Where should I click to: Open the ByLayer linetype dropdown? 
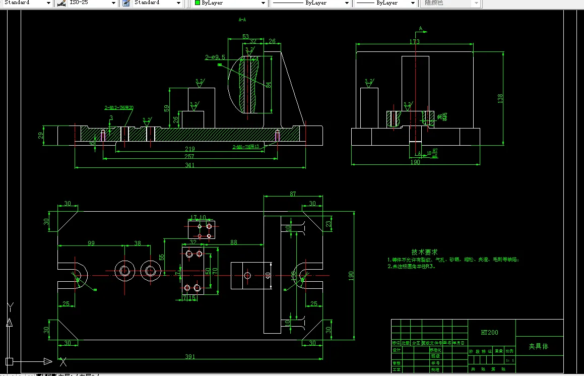pos(347,3)
